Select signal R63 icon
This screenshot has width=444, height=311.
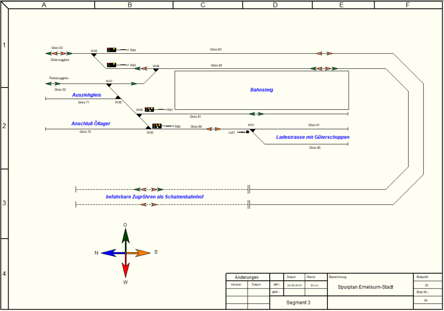112,65
